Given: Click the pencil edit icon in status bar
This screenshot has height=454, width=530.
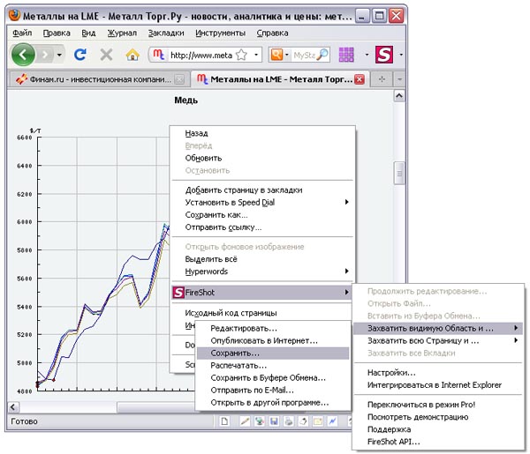Looking at the screenshot, I should [245, 421].
